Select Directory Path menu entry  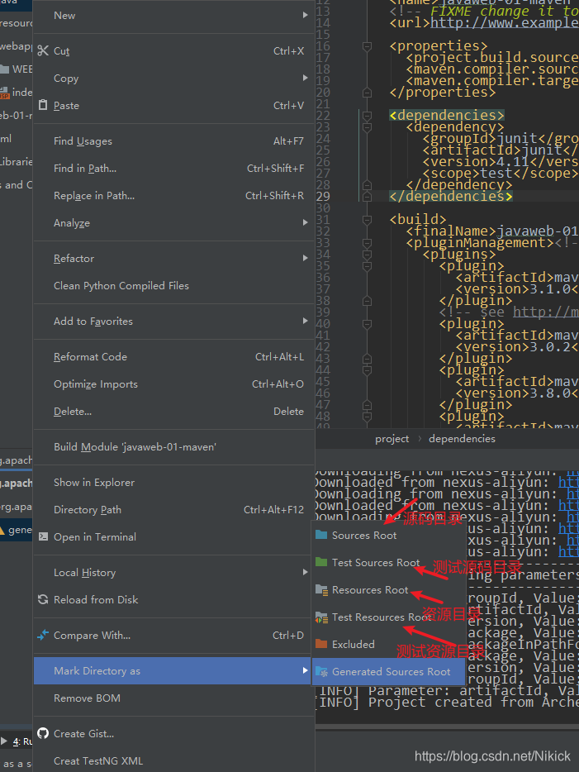pyautogui.click(x=173, y=510)
